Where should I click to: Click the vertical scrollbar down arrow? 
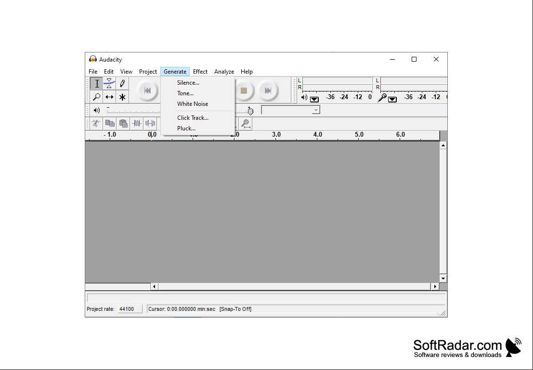coord(443,279)
